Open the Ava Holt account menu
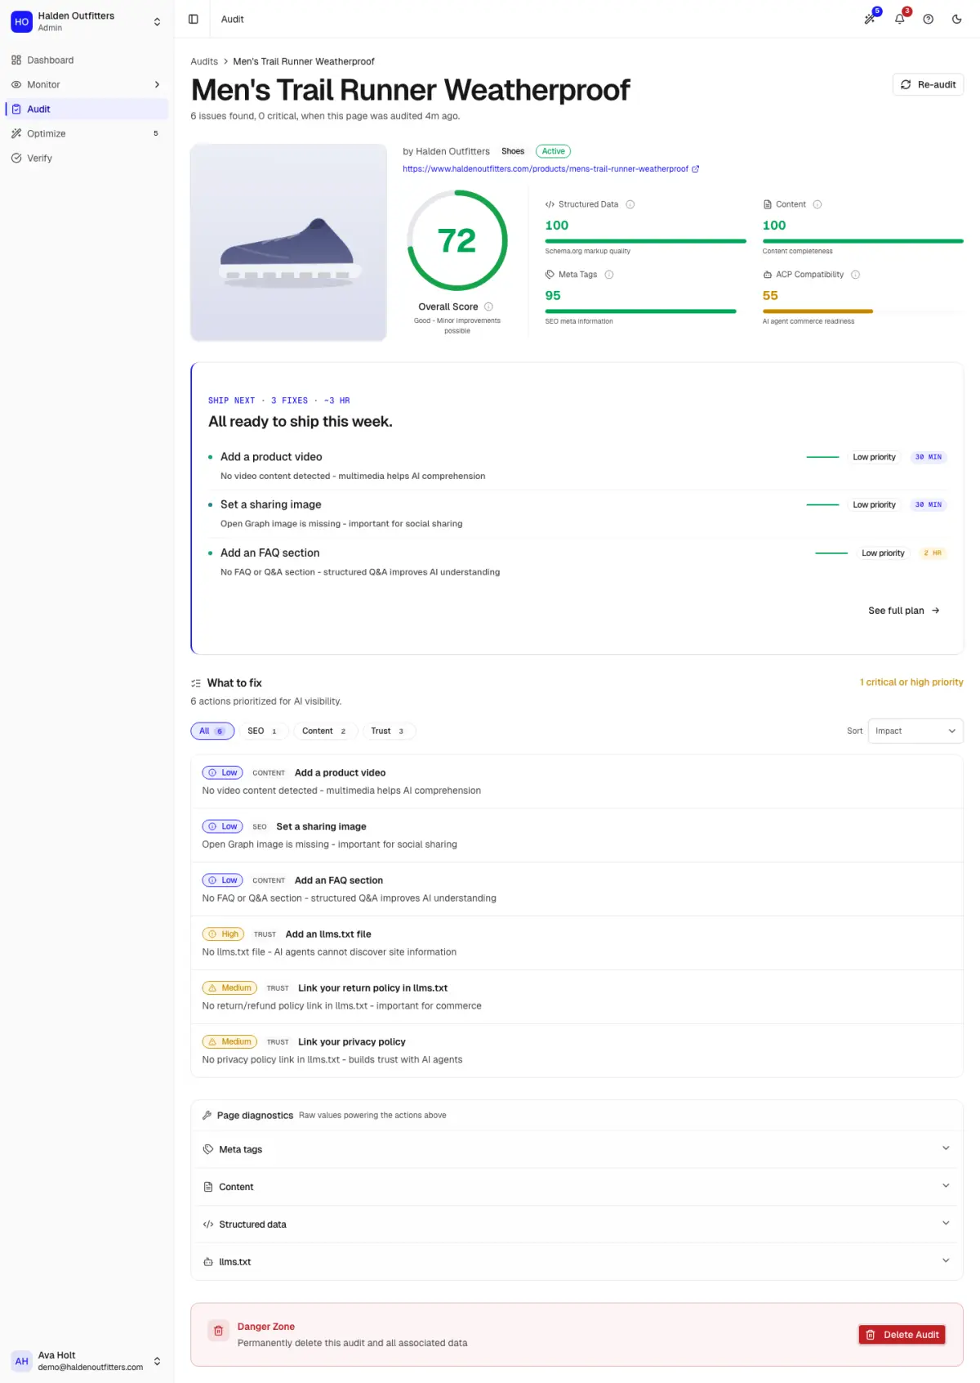 (x=87, y=1360)
